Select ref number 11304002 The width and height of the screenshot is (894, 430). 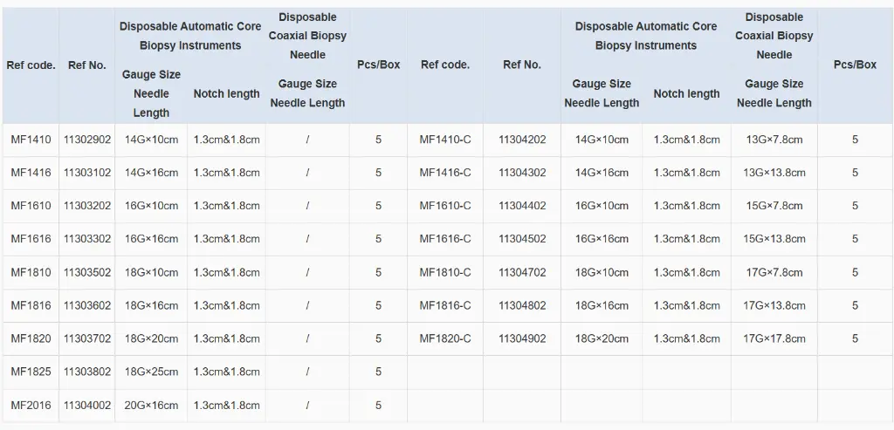87,405
